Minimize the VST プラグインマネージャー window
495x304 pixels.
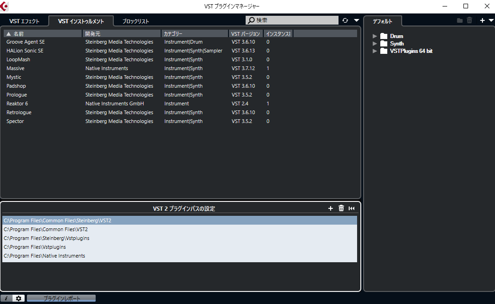445,6
